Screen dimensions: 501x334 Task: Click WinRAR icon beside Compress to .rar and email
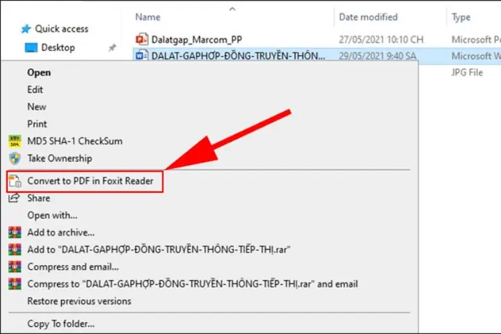click(15, 284)
